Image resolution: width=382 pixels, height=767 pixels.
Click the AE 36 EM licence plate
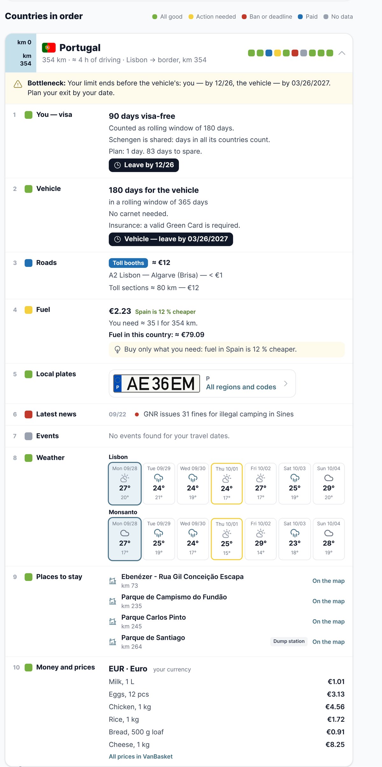coord(157,383)
